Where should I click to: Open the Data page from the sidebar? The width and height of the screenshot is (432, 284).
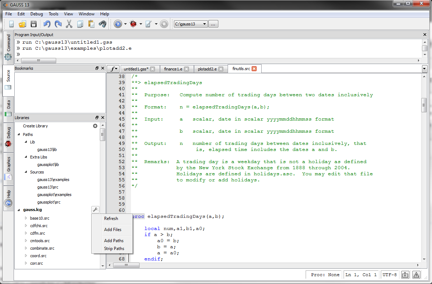tap(8, 109)
